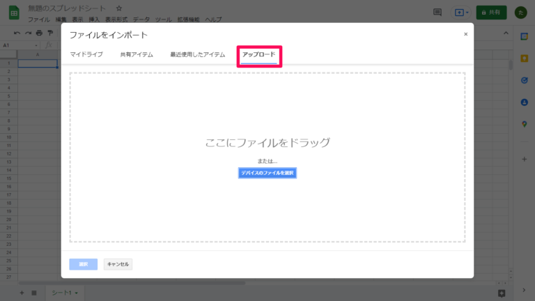
Task: Select the row 5 header
Action: 9,96
